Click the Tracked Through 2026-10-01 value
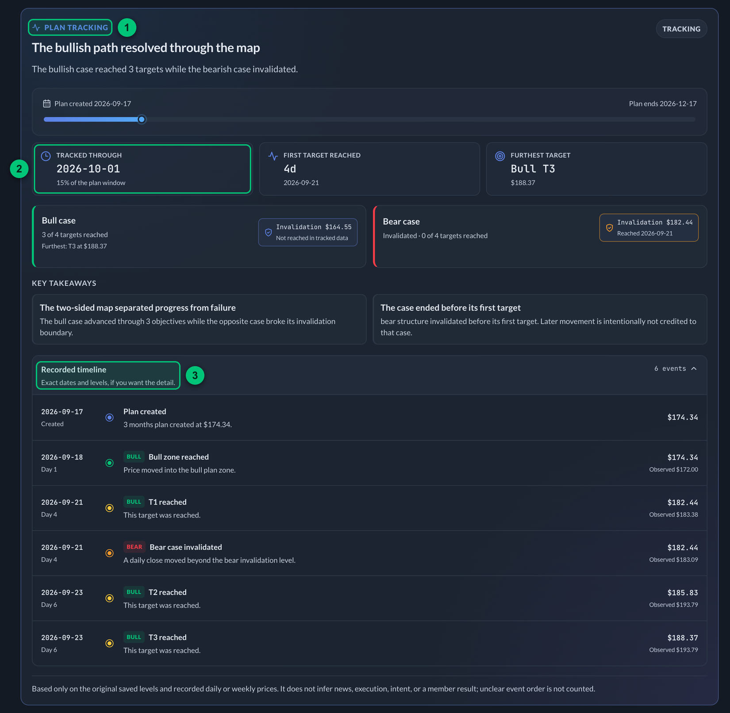The width and height of the screenshot is (730, 713). pyautogui.click(x=88, y=169)
